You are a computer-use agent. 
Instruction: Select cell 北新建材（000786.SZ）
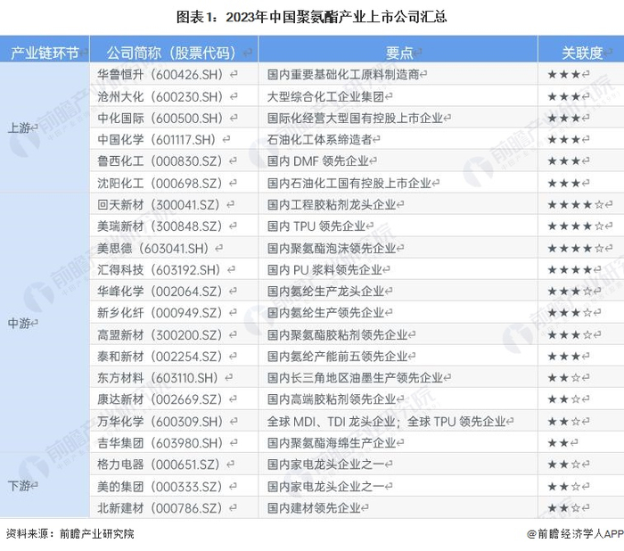(174, 507)
